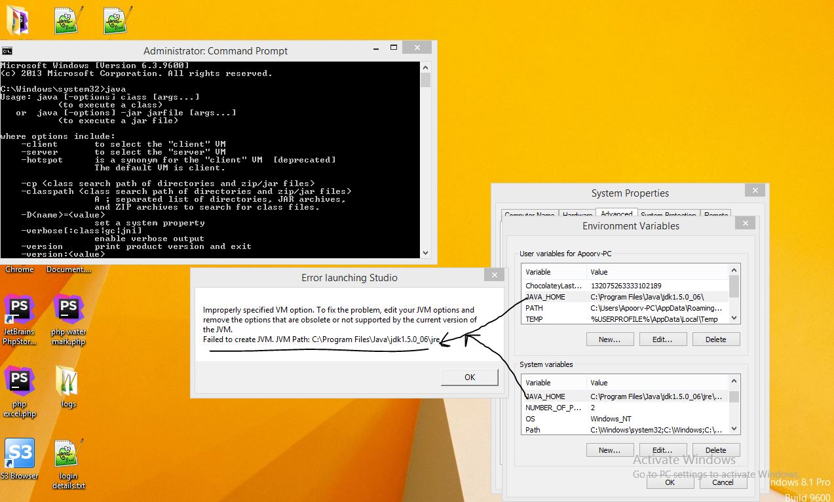Image resolution: width=834 pixels, height=502 pixels.
Task: Click OK in Error launching Studio dialog
Action: click(x=470, y=377)
